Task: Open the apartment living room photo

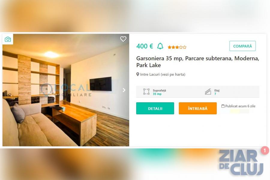Action: (66, 90)
